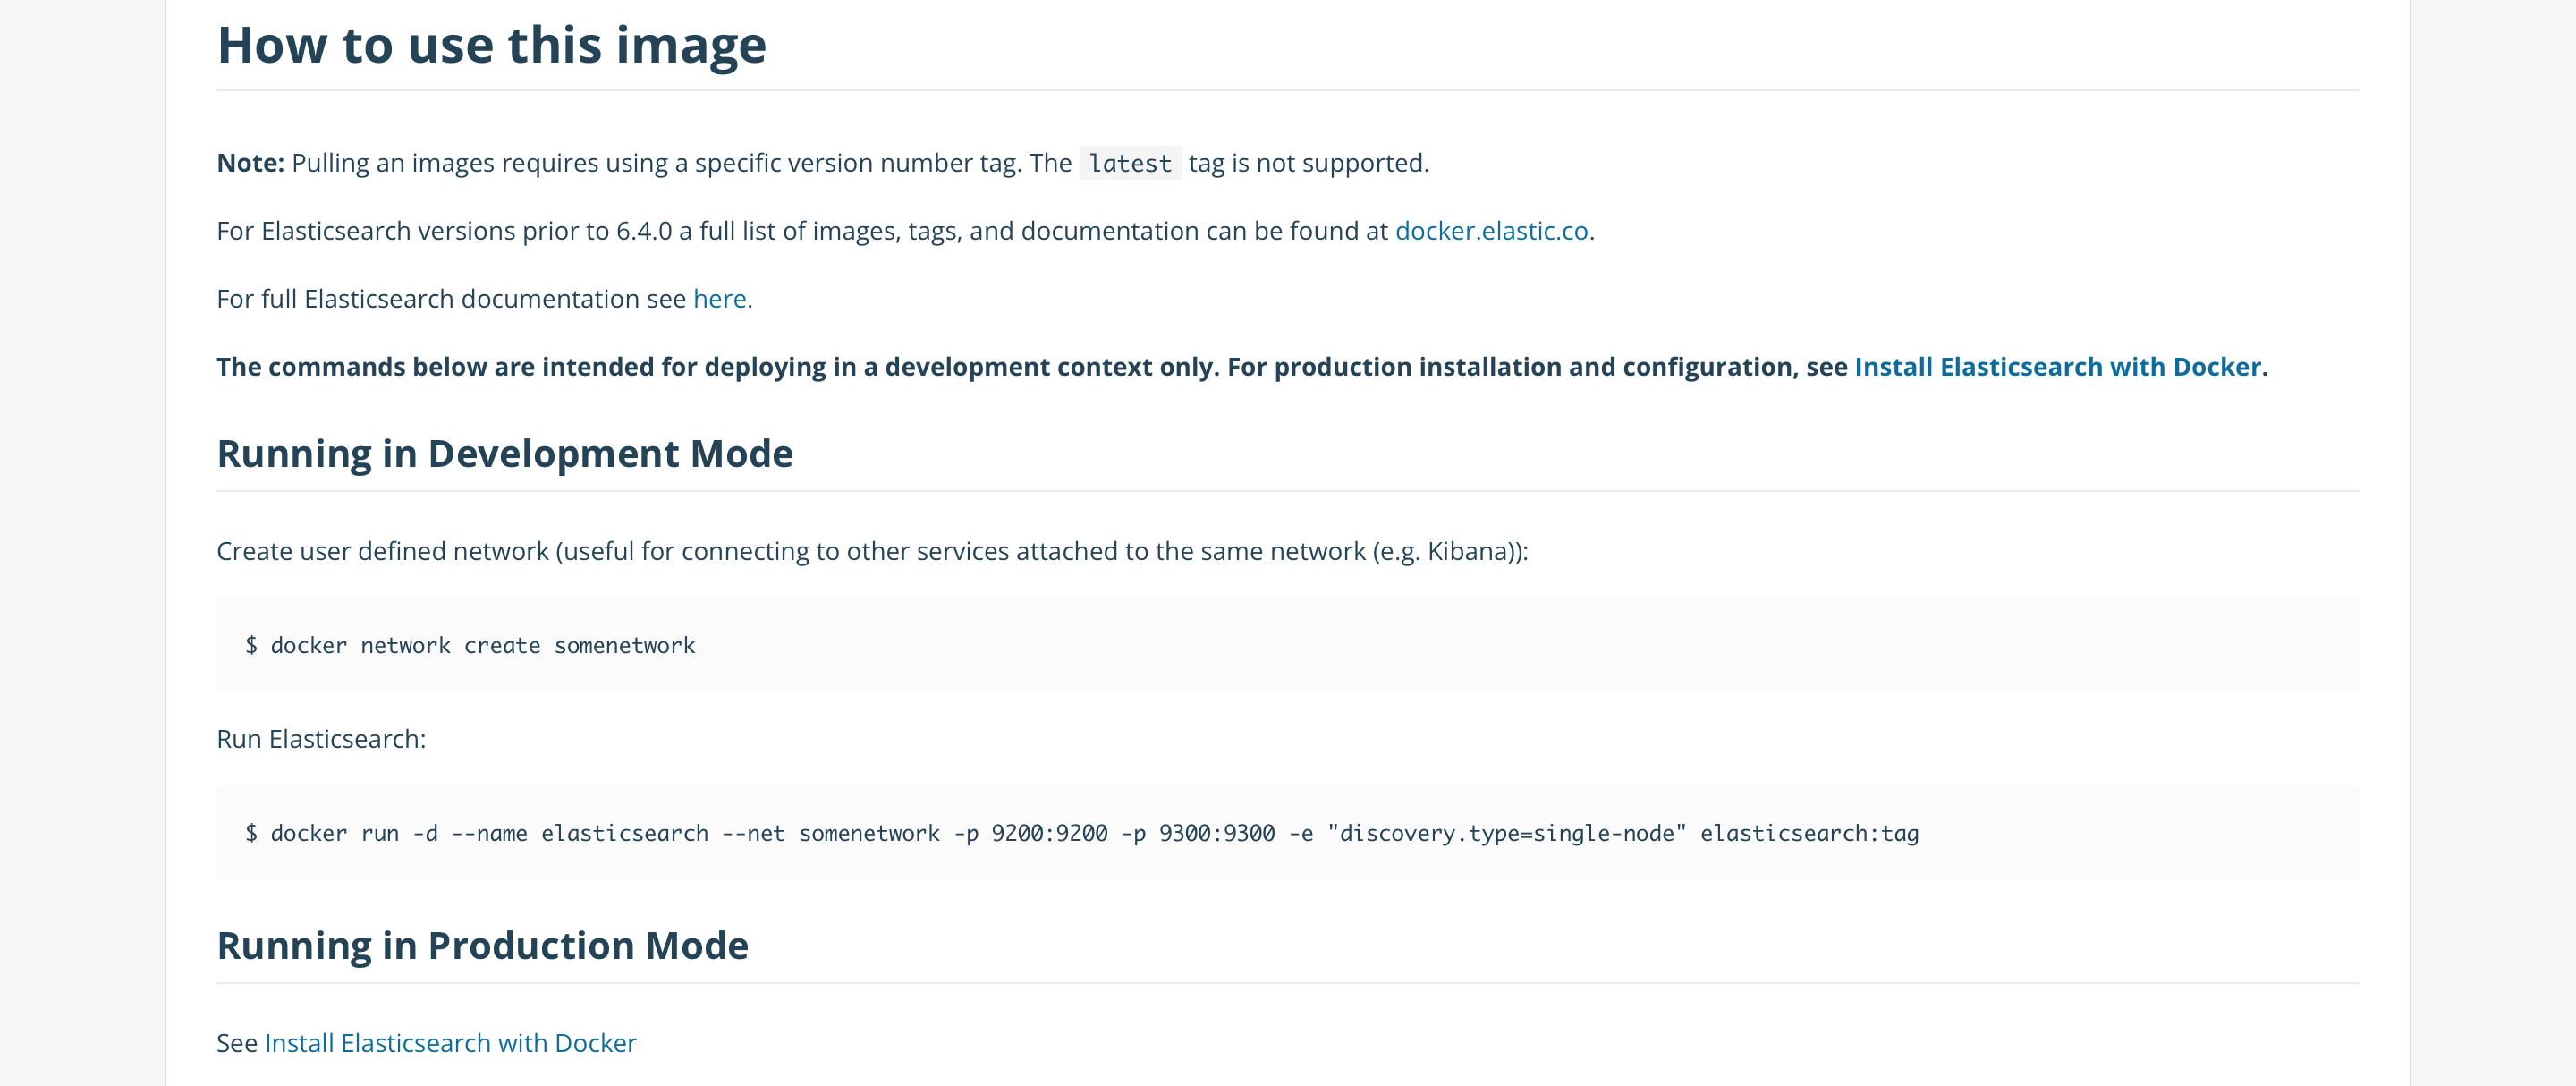Screen dimensions: 2576x1086
Task: Click the inline 'latest' code tag
Action: tap(1129, 164)
